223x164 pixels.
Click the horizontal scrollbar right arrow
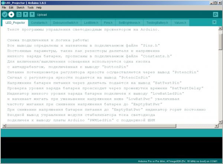click(216, 126)
